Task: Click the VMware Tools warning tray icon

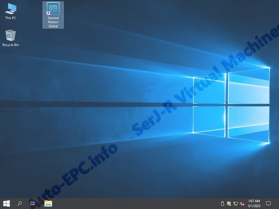Action: (x=229, y=203)
